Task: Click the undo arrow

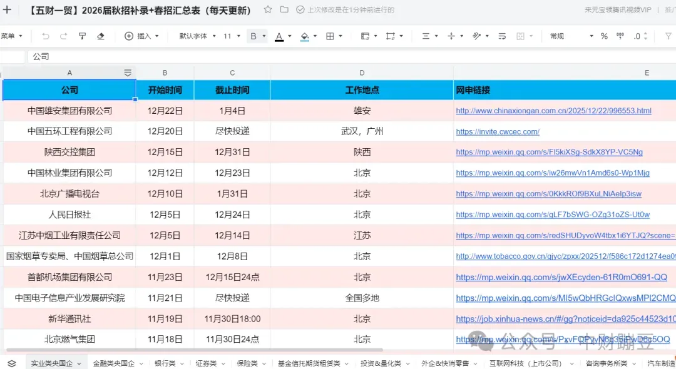Action: pyautogui.click(x=45, y=36)
